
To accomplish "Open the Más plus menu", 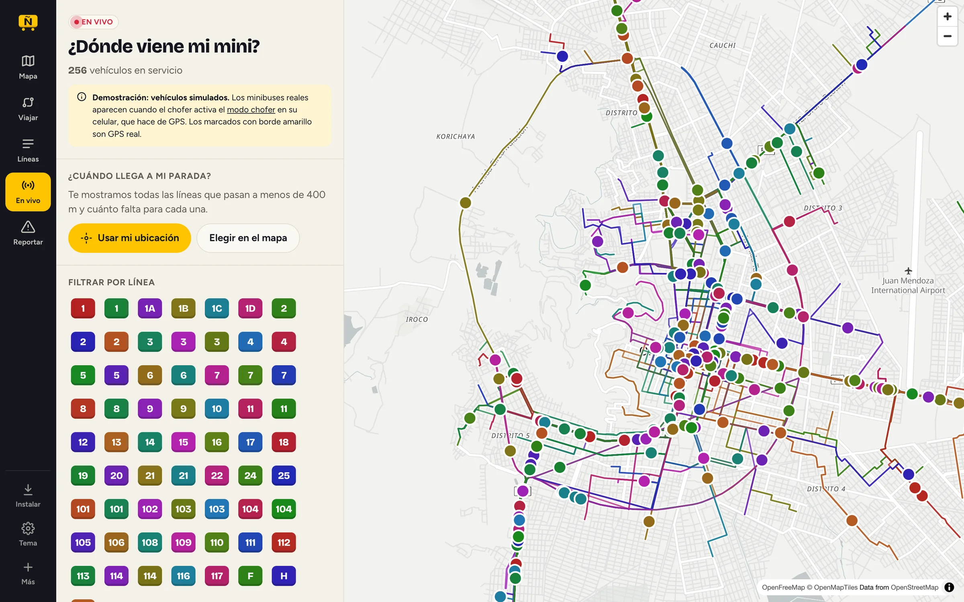I will click(x=28, y=573).
